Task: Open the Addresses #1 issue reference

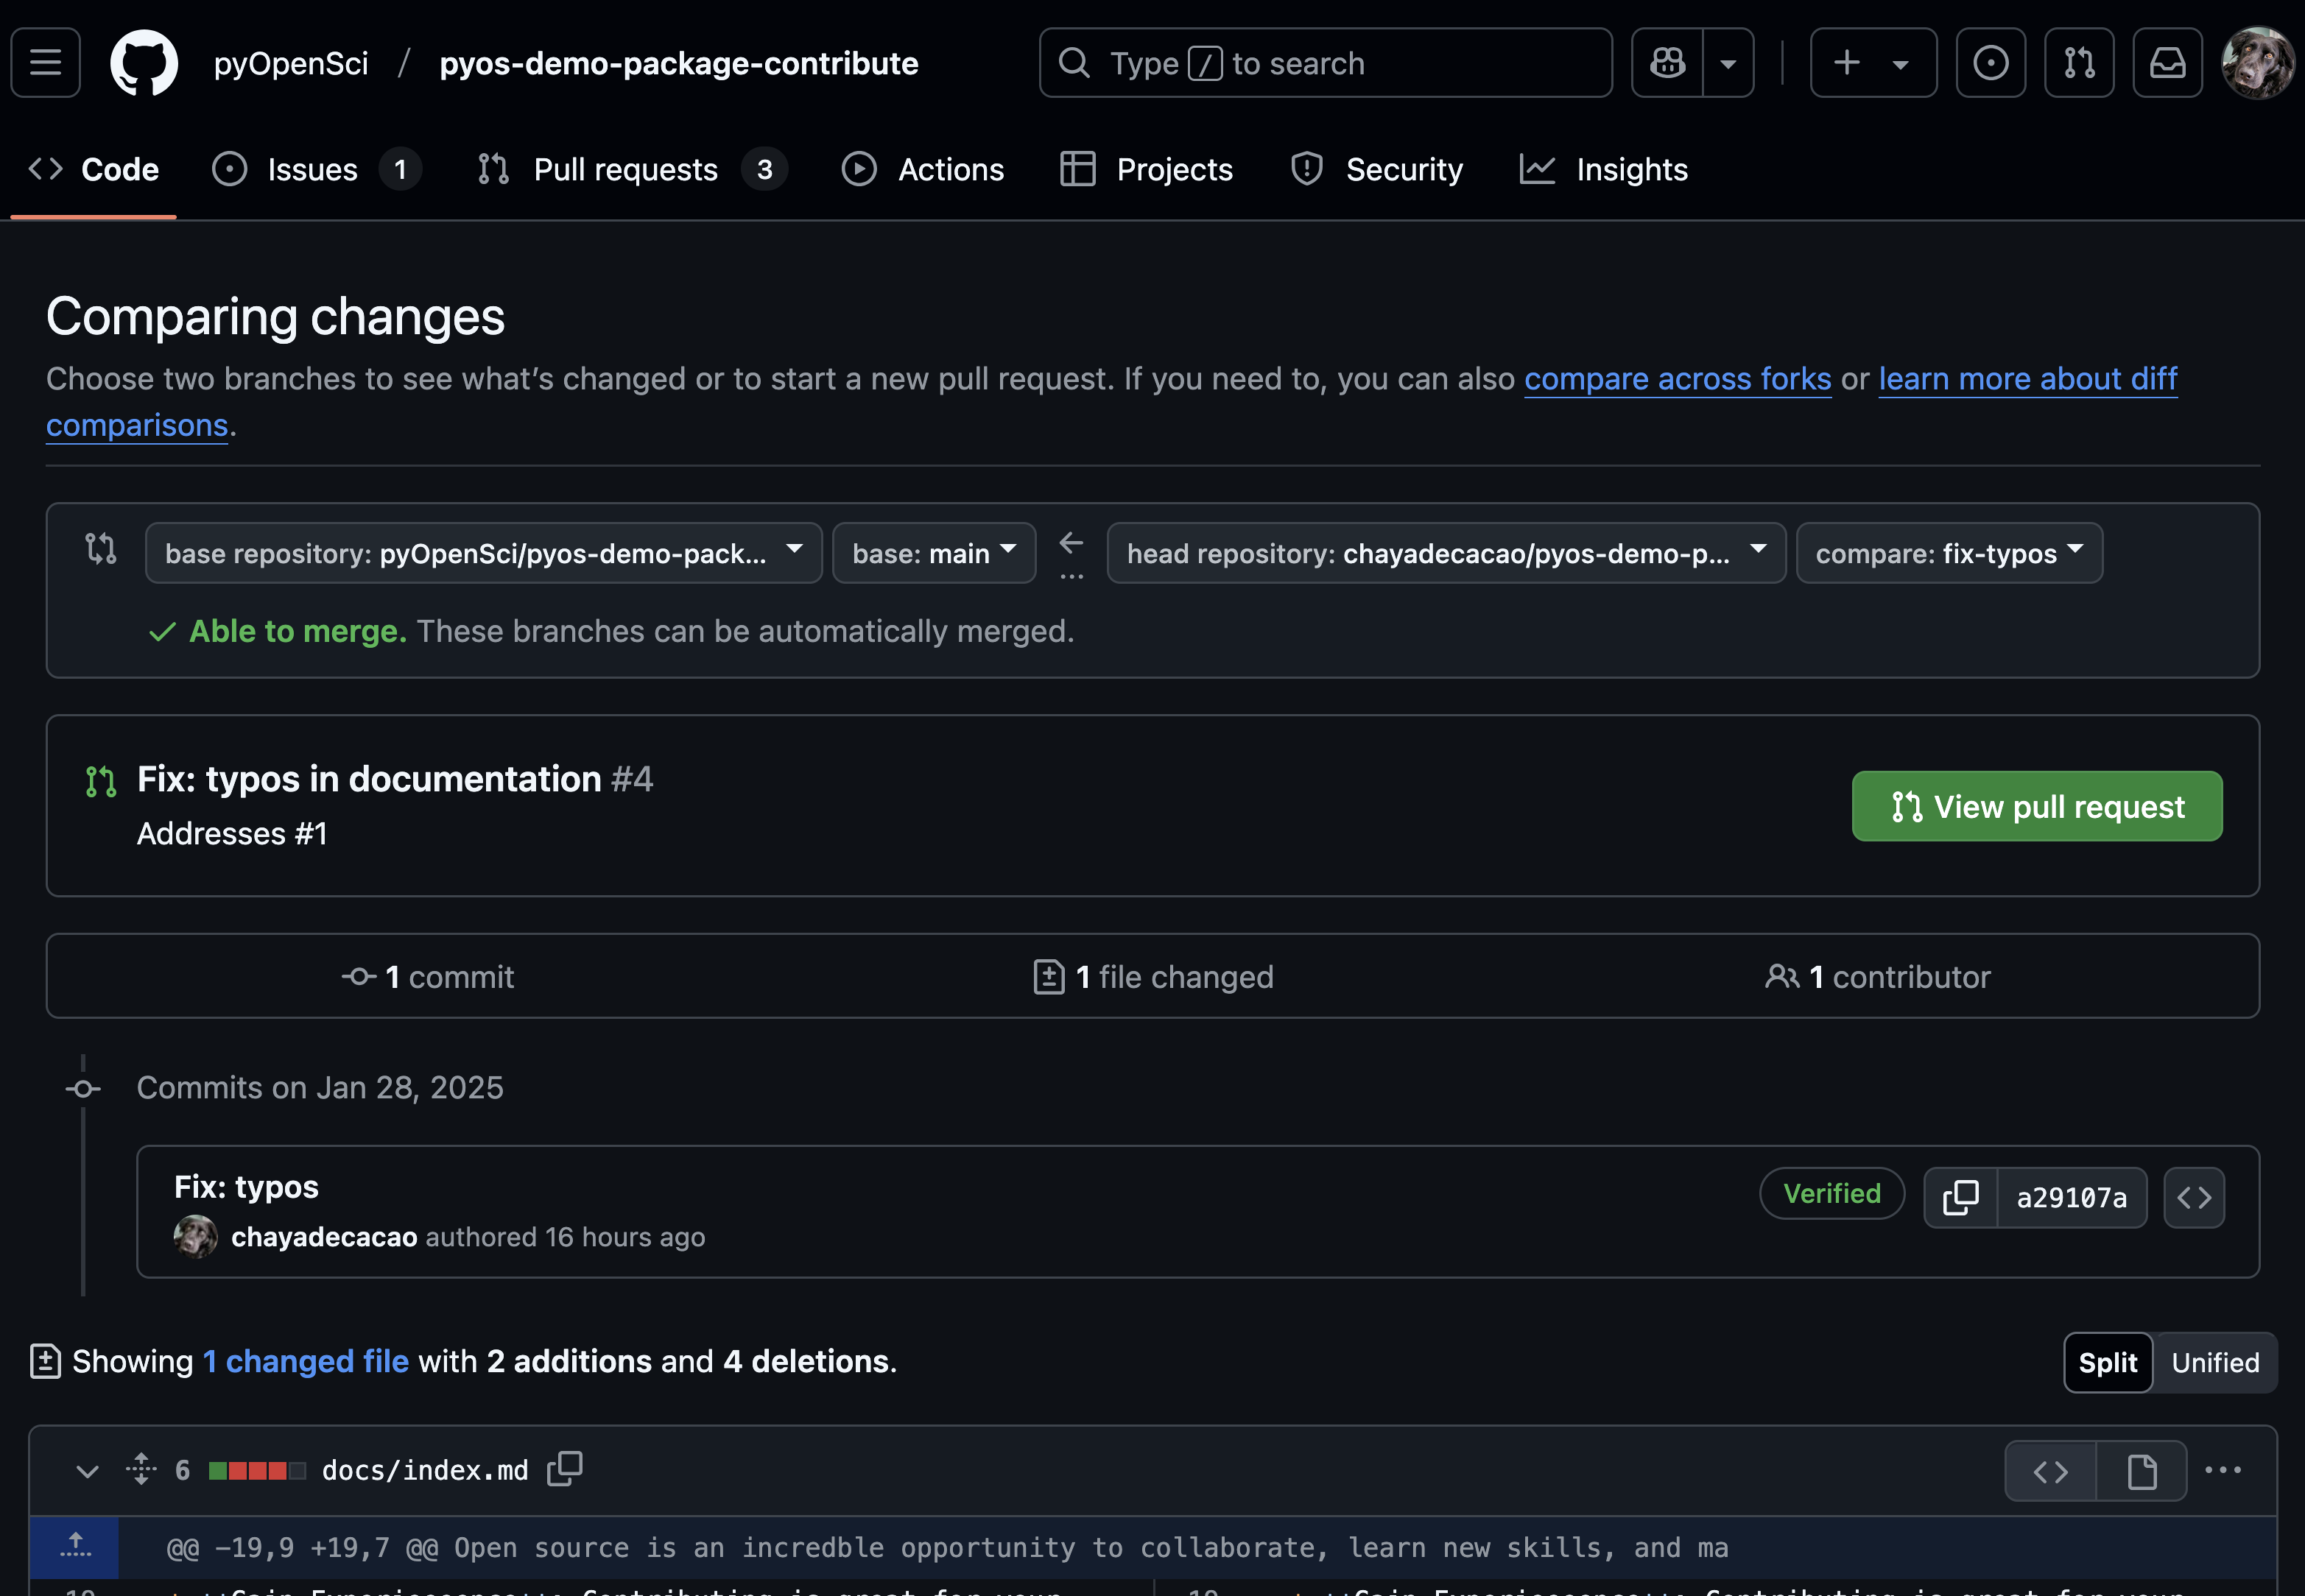Action: coord(232,834)
